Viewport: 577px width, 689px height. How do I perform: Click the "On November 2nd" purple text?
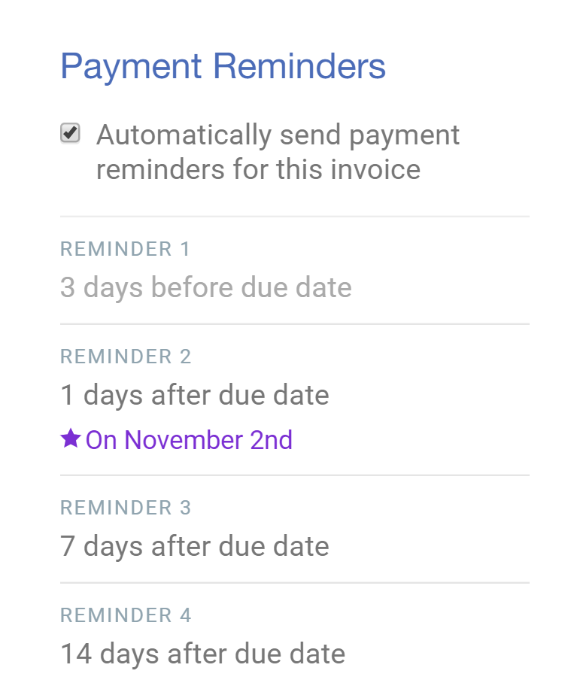point(189,440)
